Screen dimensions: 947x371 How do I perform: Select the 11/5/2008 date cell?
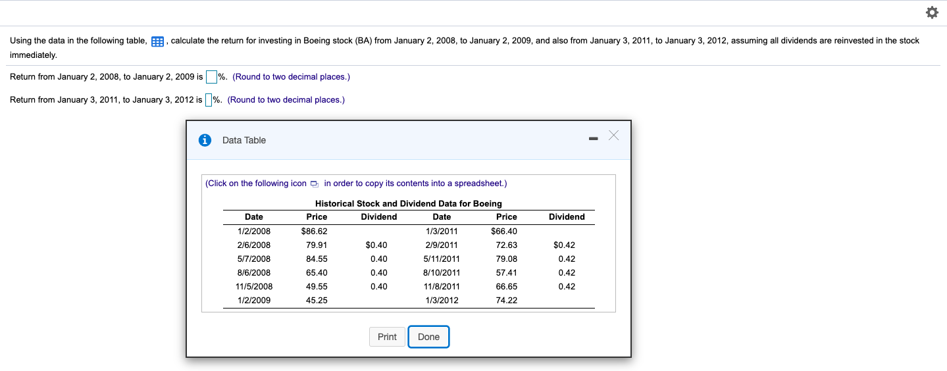coord(254,286)
